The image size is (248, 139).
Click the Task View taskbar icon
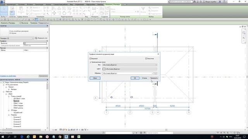click(15, 137)
